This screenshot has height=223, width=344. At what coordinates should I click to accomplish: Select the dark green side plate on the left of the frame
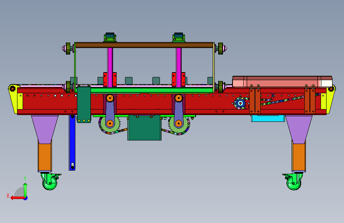pos(84,104)
